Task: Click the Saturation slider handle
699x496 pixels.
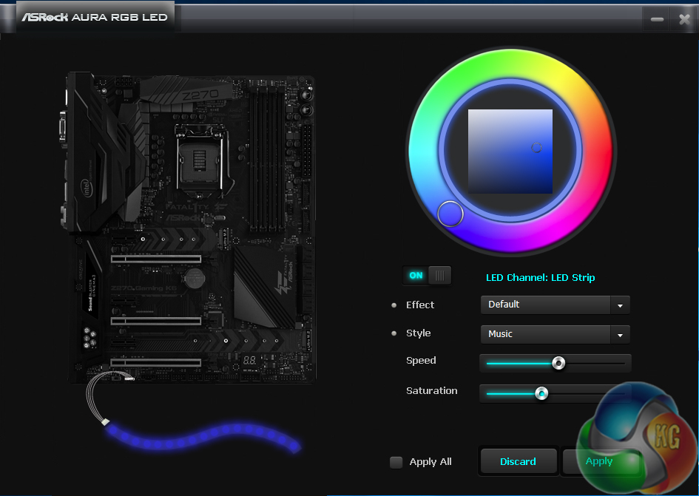Action: (541, 393)
